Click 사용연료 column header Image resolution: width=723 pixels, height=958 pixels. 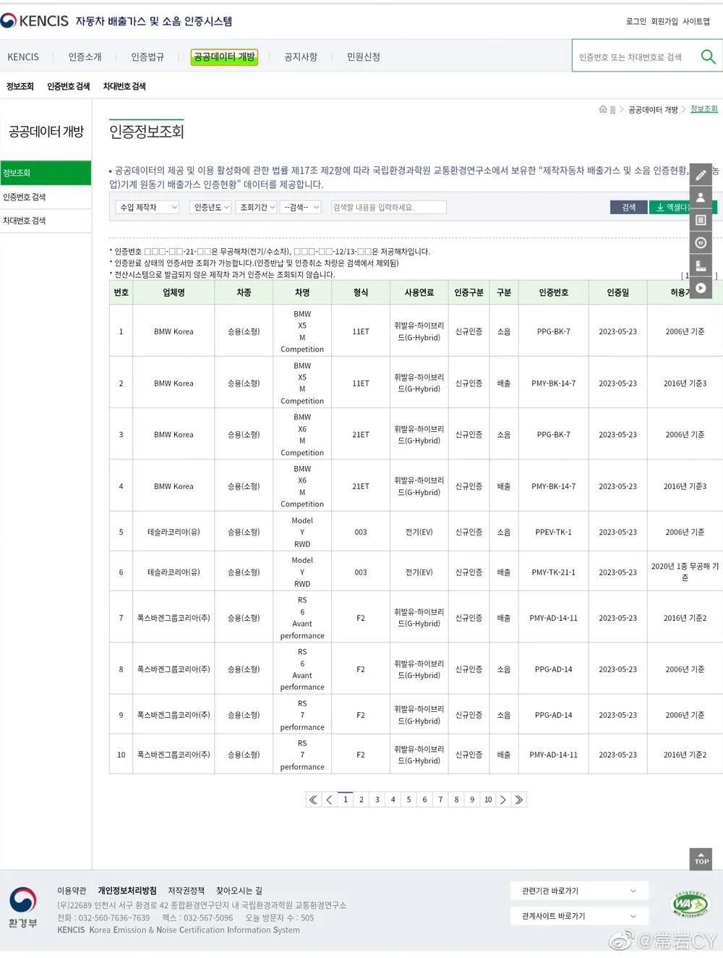[x=419, y=292]
